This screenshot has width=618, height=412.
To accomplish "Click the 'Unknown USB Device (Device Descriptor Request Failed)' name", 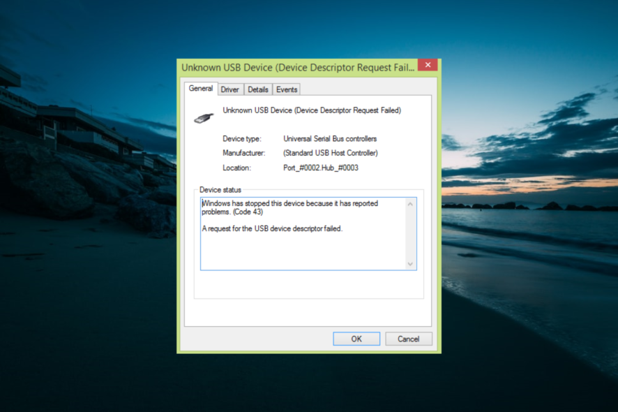I will pos(312,110).
